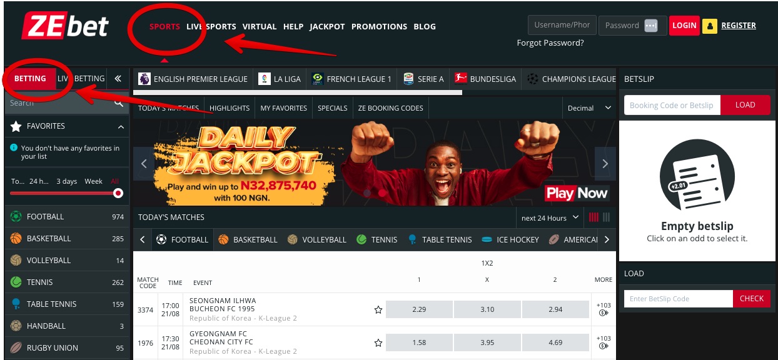778x360 pixels.
Task: Select the grid layout view icon
Action: click(x=594, y=217)
